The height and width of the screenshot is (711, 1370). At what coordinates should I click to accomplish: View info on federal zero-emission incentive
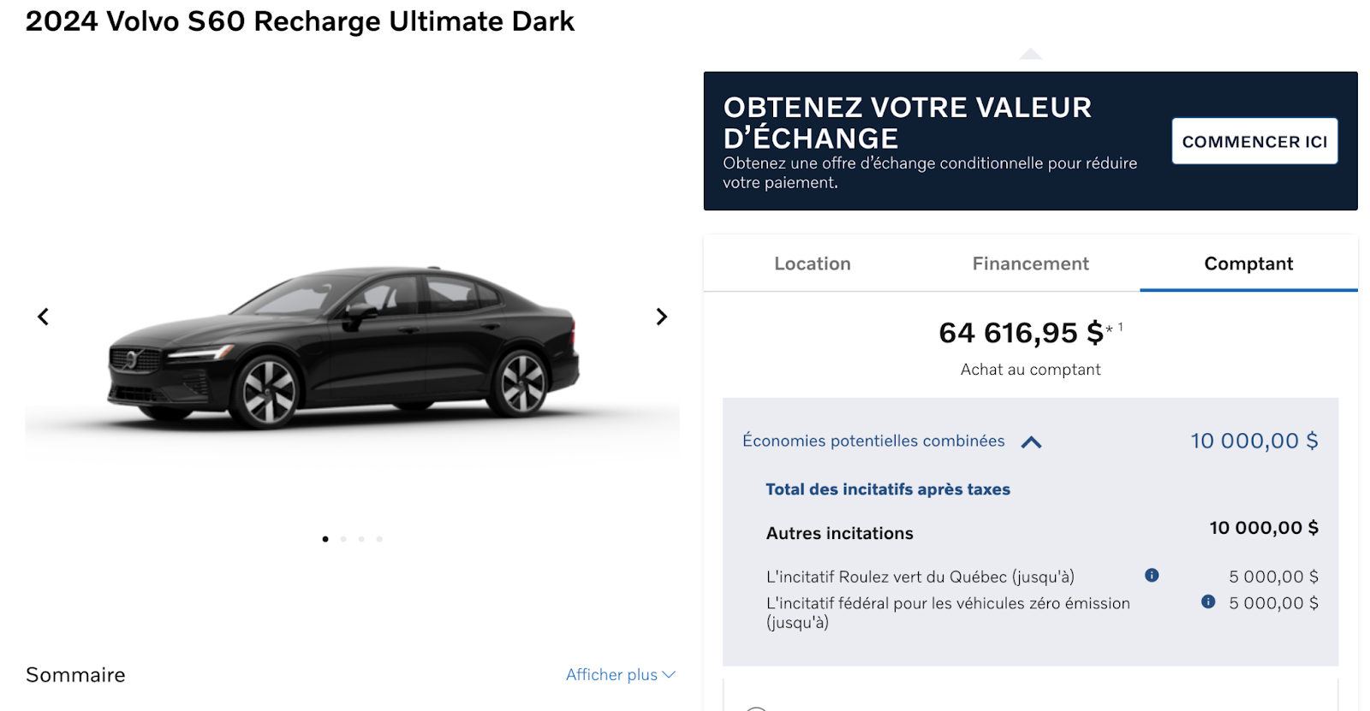click(x=1208, y=602)
